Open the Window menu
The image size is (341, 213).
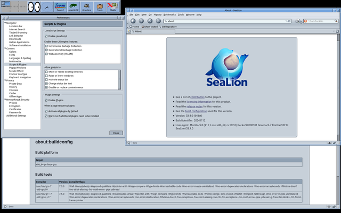pyautogui.click(x=190, y=15)
